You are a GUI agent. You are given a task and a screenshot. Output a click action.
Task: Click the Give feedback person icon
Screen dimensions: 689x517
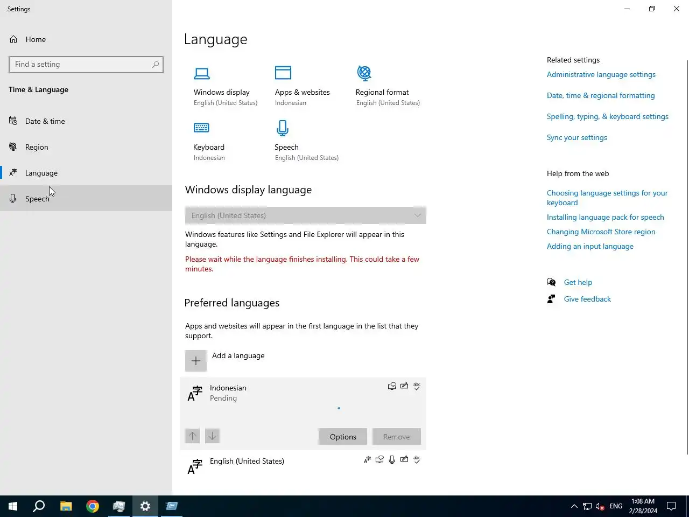pyautogui.click(x=551, y=299)
